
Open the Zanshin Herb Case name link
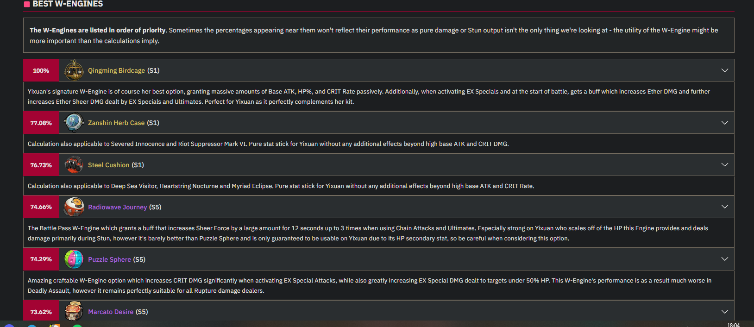[x=116, y=123]
